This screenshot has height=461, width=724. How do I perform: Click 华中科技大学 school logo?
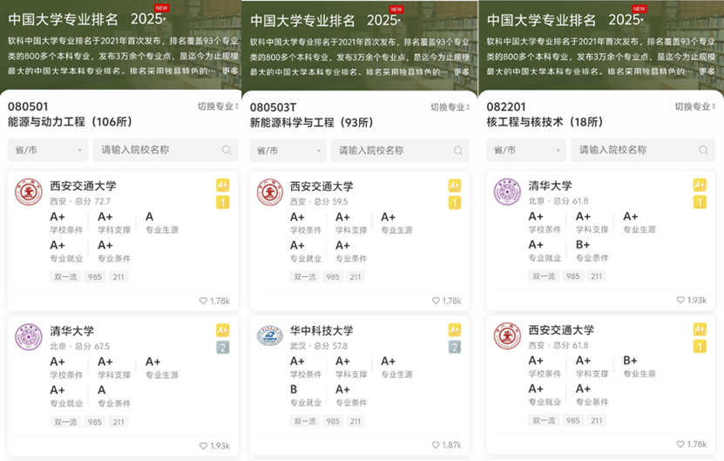(270, 337)
